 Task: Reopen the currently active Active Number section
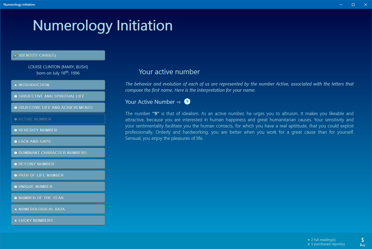point(58,119)
